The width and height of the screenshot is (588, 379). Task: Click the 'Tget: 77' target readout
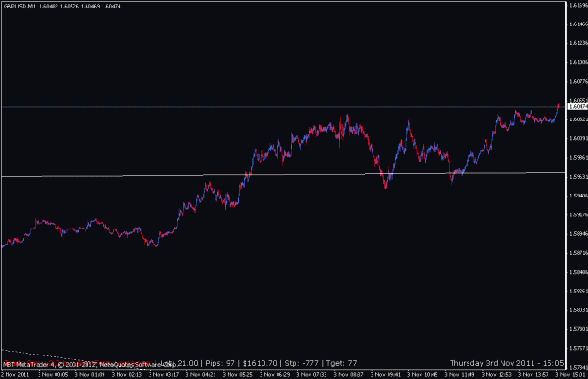[x=342, y=363]
